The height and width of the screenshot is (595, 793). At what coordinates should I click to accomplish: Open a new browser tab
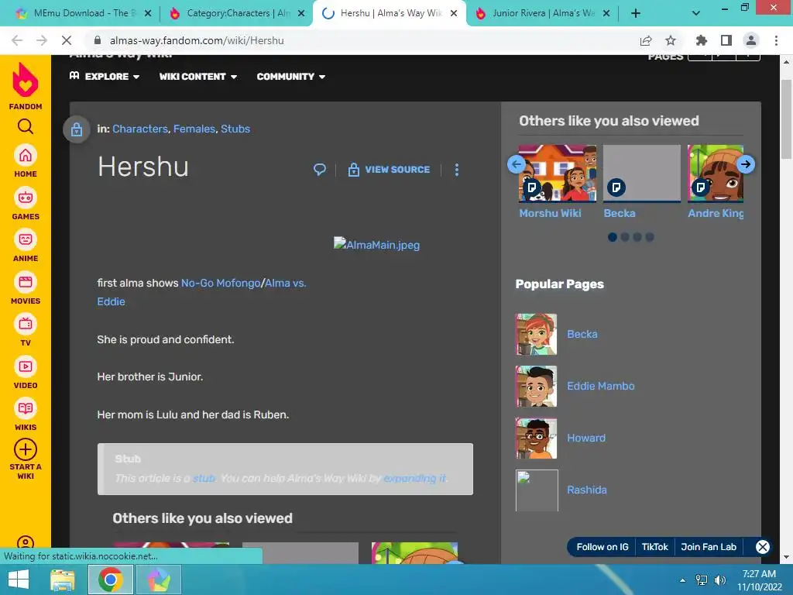(636, 13)
